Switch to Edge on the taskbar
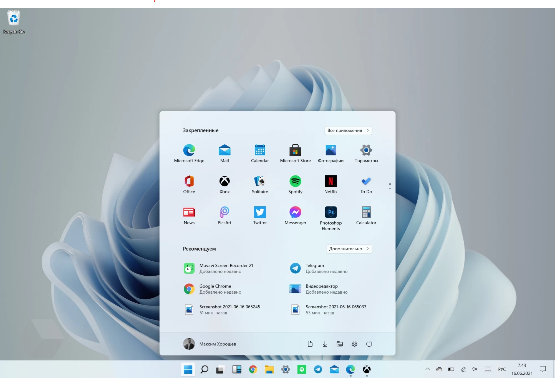555x378 pixels. click(x=350, y=369)
